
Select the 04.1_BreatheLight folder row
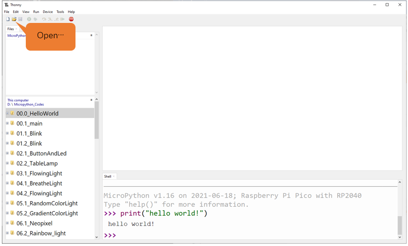tap(50, 183)
